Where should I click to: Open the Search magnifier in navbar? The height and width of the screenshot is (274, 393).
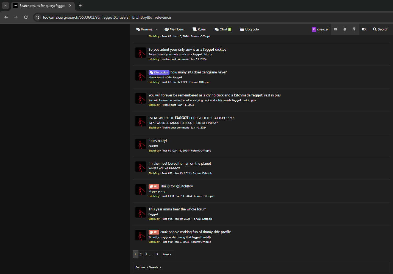coord(380,29)
